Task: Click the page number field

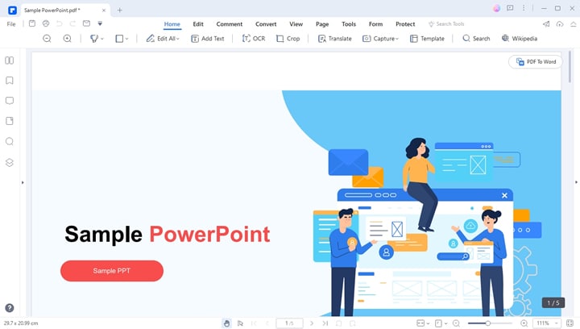Action: click(289, 323)
